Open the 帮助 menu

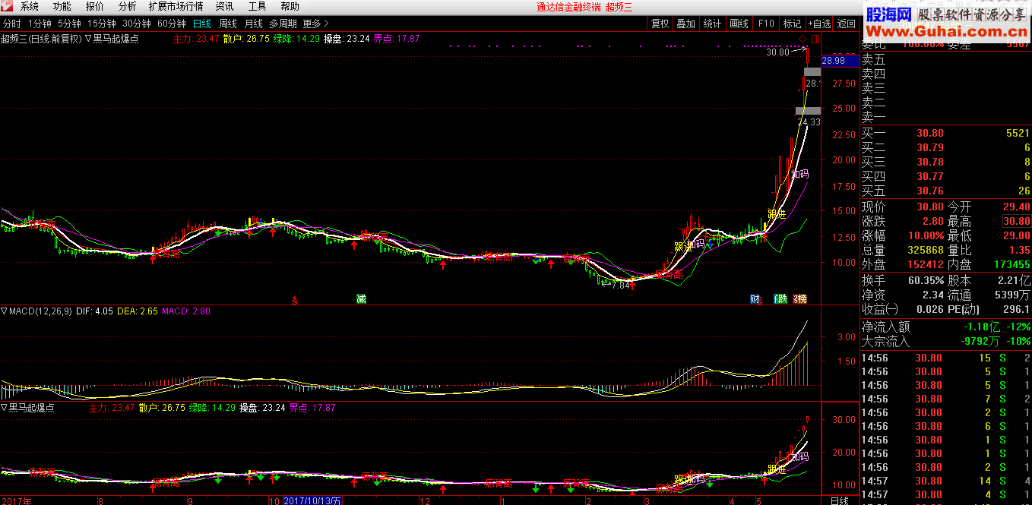pos(290,6)
